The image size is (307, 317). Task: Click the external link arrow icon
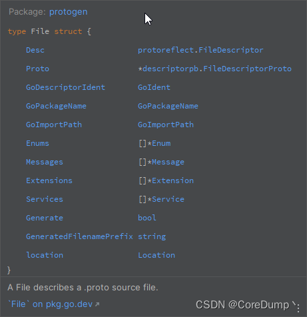(x=97, y=304)
